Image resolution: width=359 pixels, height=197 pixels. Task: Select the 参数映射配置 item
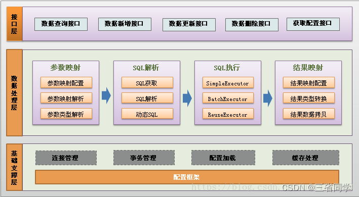pos(66,83)
